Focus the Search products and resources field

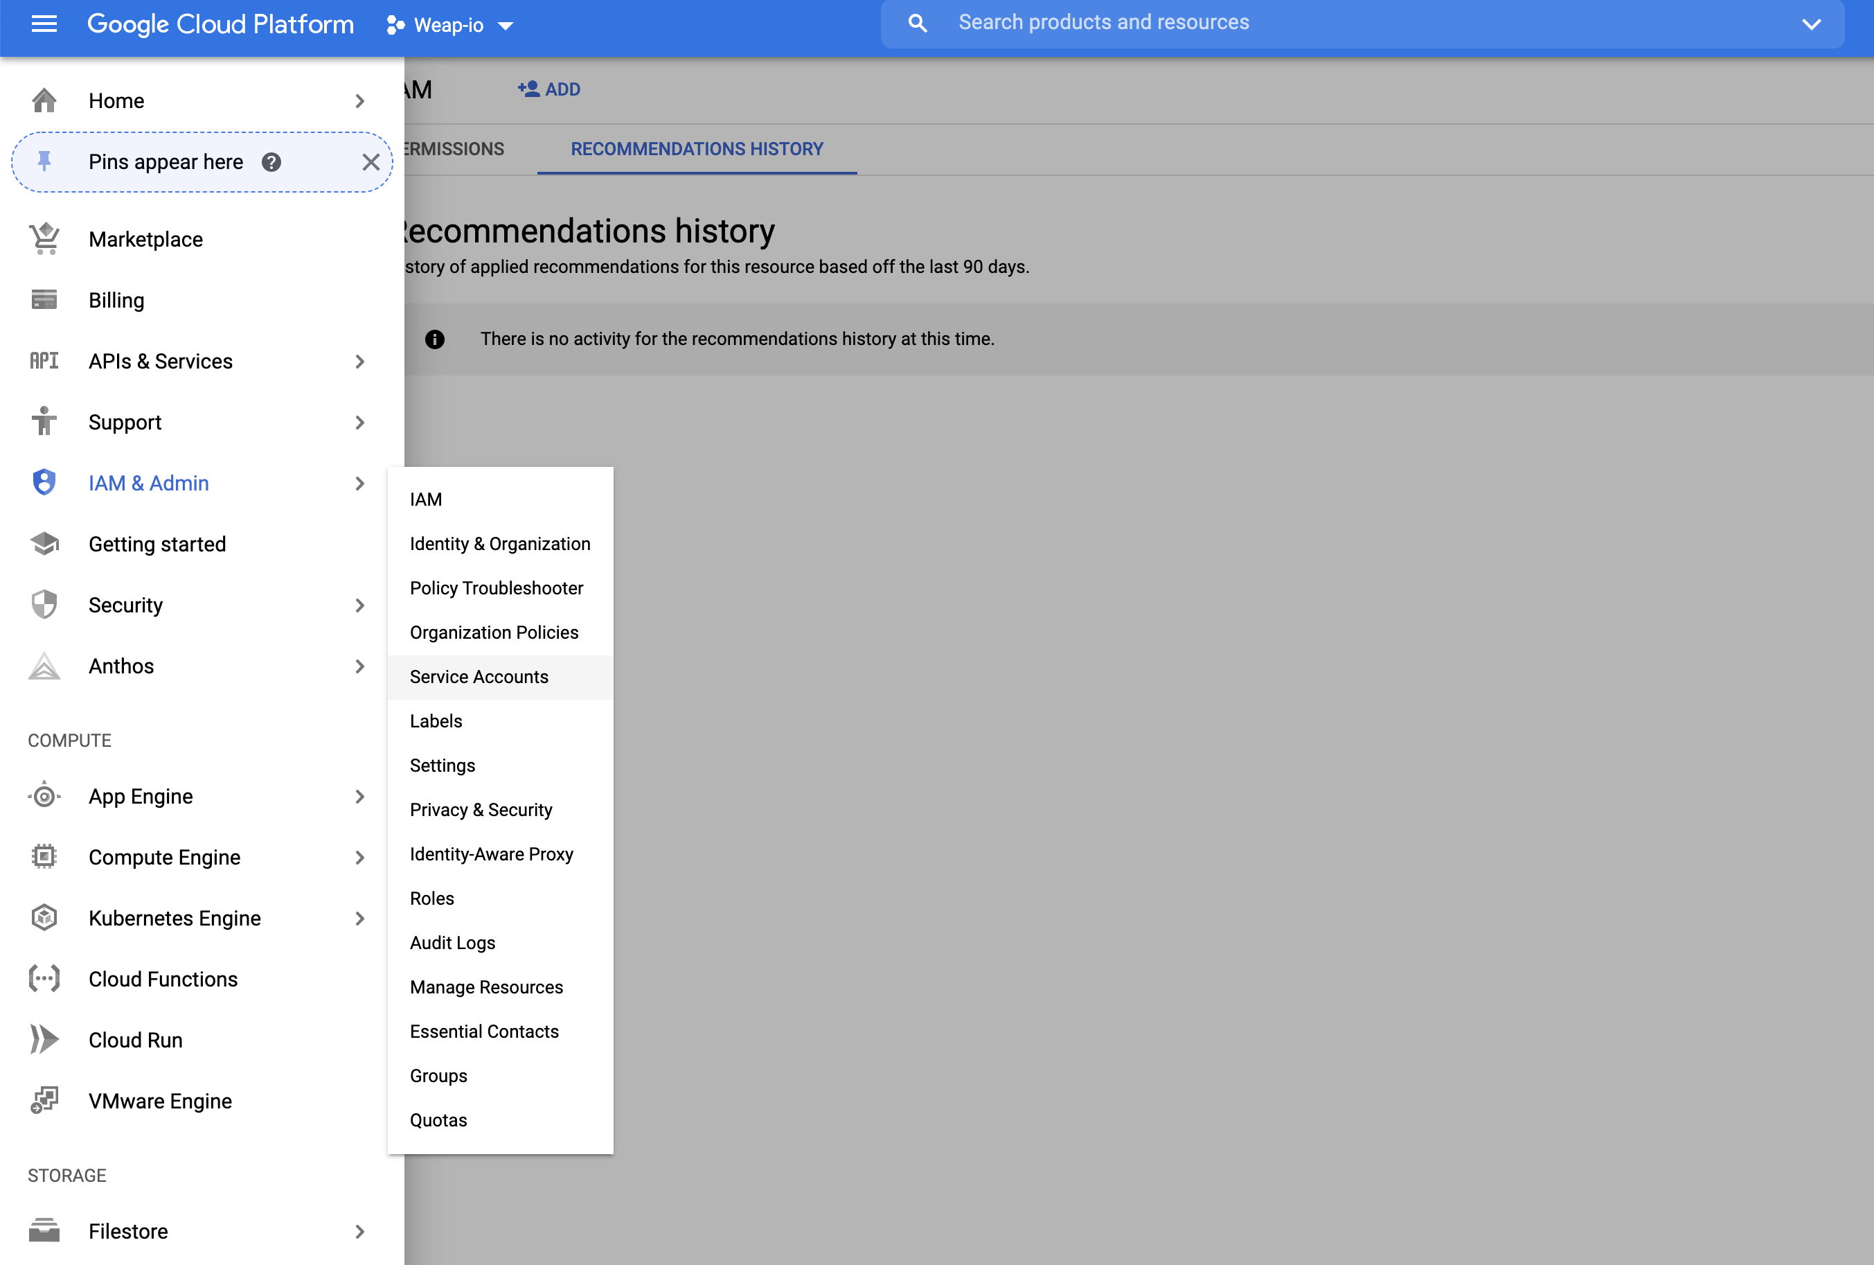pos(1363,23)
